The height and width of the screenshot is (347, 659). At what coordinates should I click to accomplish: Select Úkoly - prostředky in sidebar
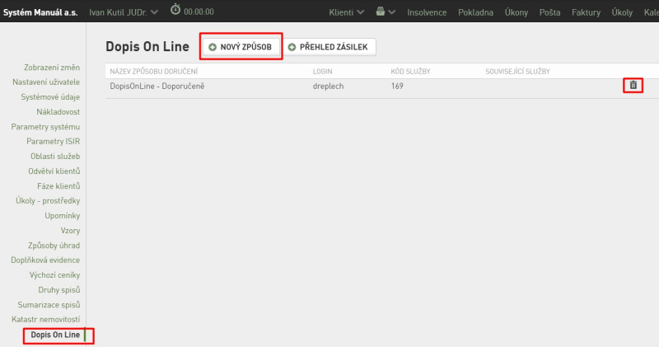tap(48, 200)
